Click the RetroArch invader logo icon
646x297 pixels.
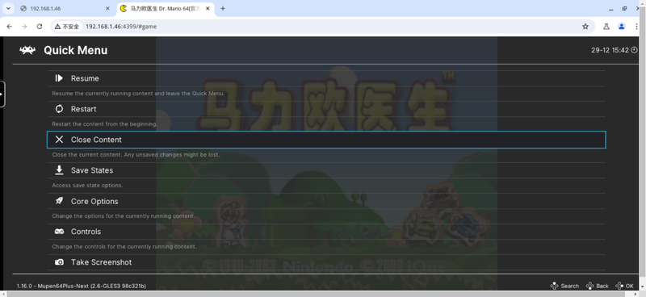pos(27,50)
